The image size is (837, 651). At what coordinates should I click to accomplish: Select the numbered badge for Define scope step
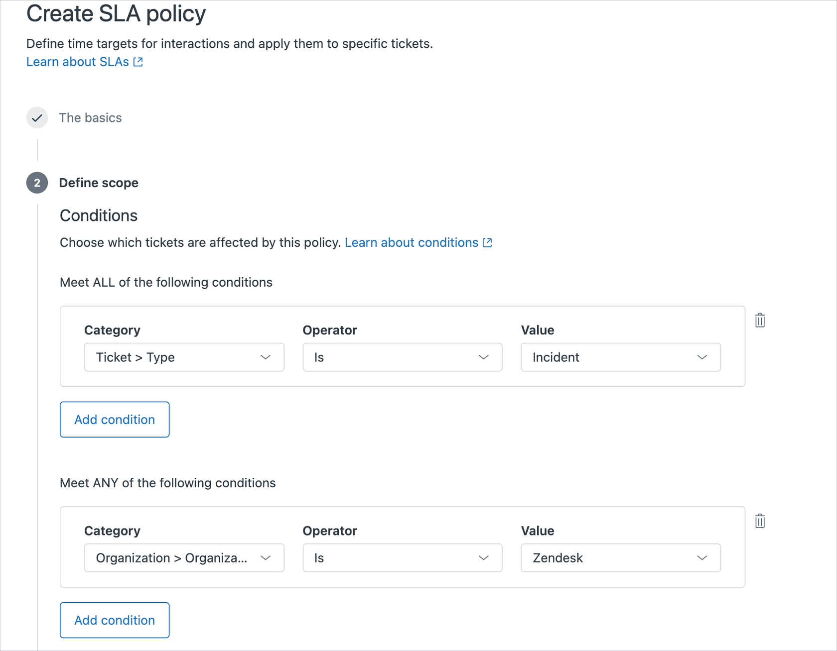point(37,183)
